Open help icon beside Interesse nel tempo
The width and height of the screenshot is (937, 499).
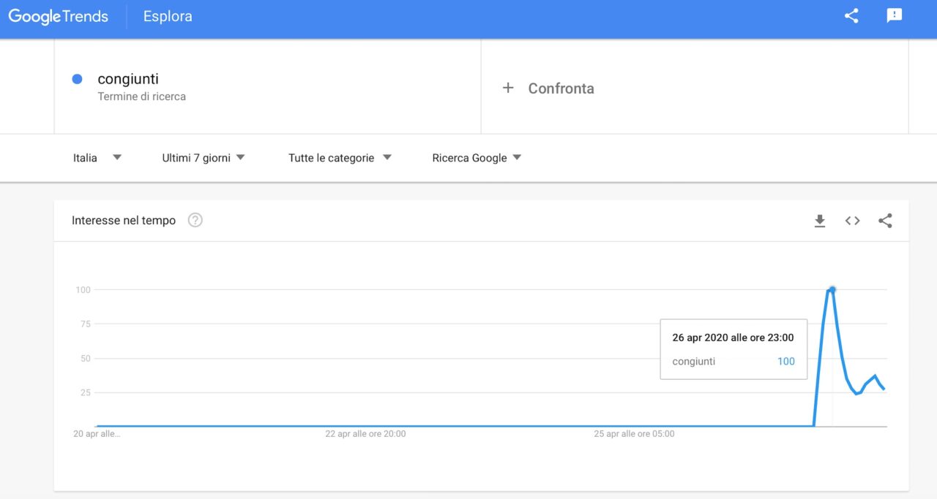click(195, 220)
